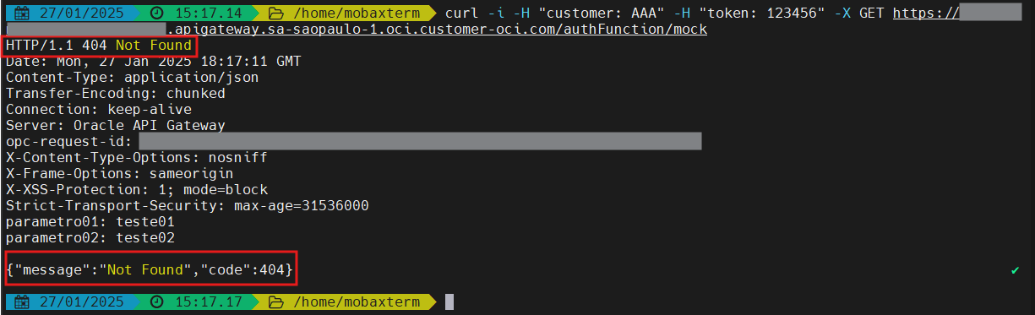The height and width of the screenshot is (315, 1035).
Task: Click the JSON response body message
Action: (150, 270)
